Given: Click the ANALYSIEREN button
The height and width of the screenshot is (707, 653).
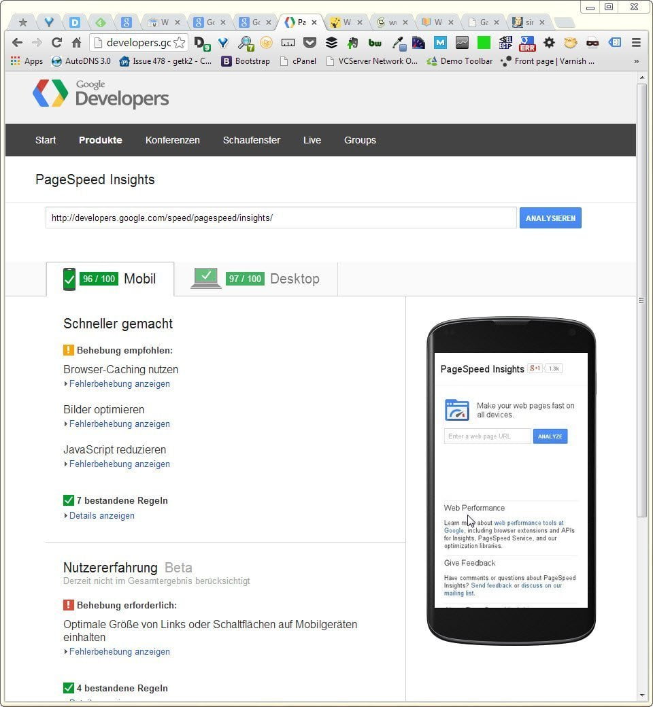Looking at the screenshot, I should tap(550, 218).
